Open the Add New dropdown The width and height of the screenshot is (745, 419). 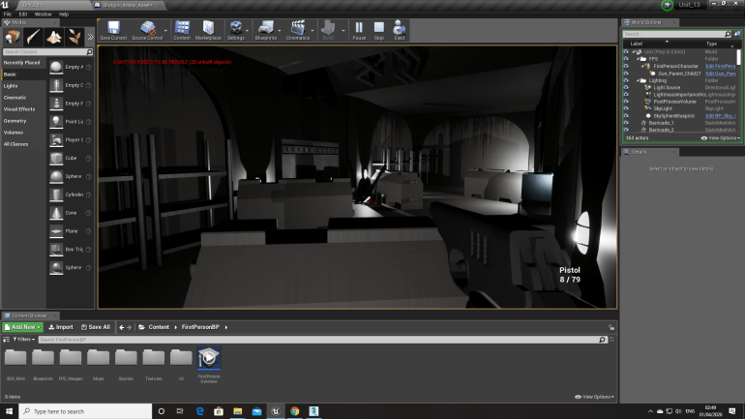pos(23,327)
